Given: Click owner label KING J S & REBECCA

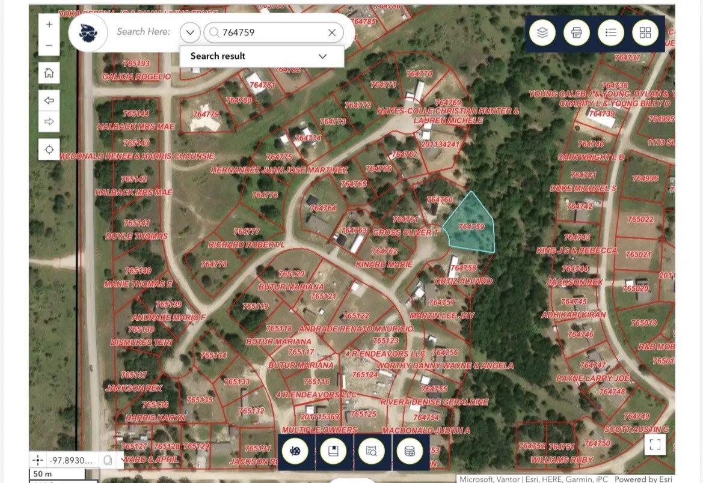Looking at the screenshot, I should (x=577, y=251).
